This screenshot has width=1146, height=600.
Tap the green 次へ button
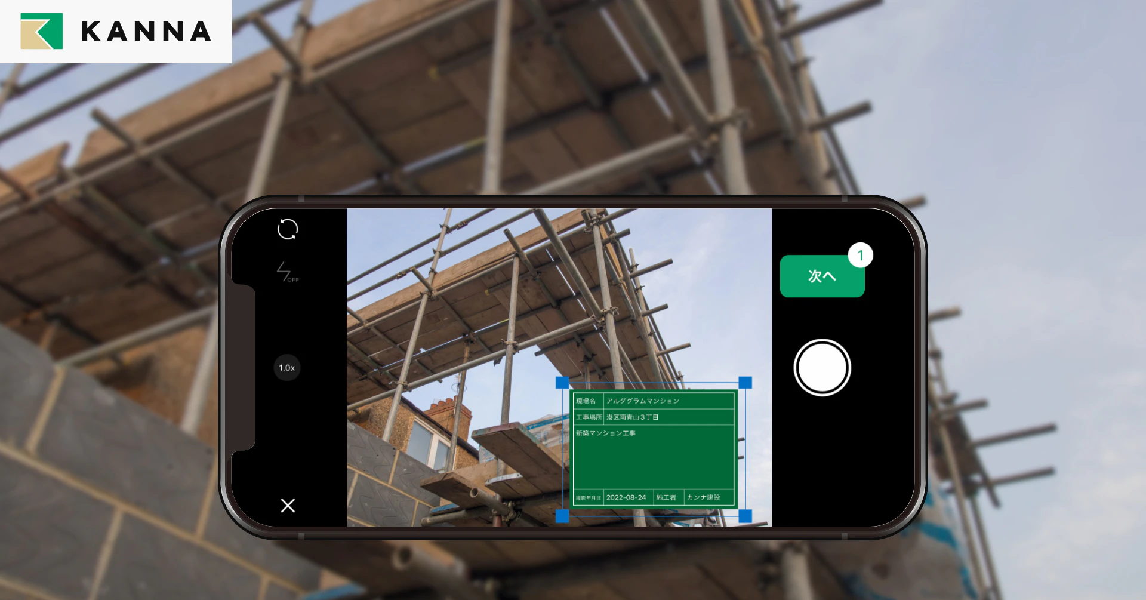[822, 276]
